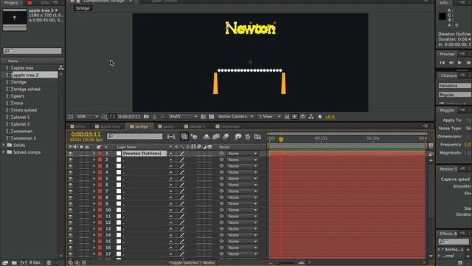472x266 pixels.
Task: Toggle quality switch for layer 14
Action: click(x=182, y=235)
